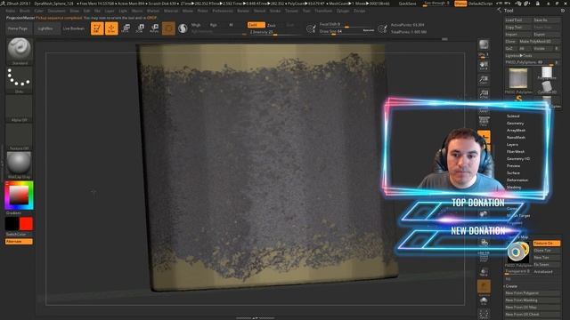The image size is (570, 320).
Task: Click the QuickSave button
Action: coord(408,4)
